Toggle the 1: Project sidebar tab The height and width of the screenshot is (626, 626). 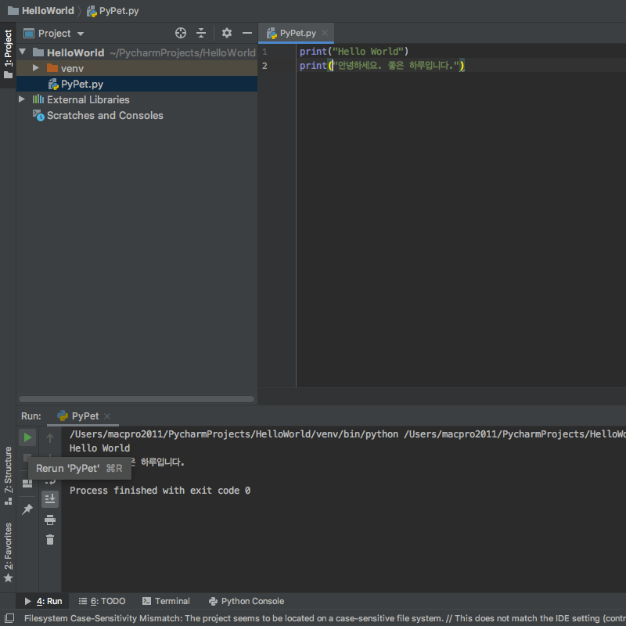(x=8, y=54)
